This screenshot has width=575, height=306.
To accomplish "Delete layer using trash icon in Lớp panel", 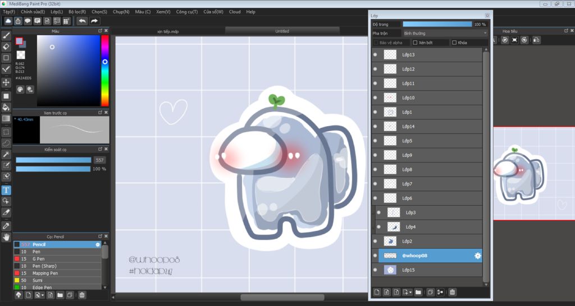I will click(453, 292).
